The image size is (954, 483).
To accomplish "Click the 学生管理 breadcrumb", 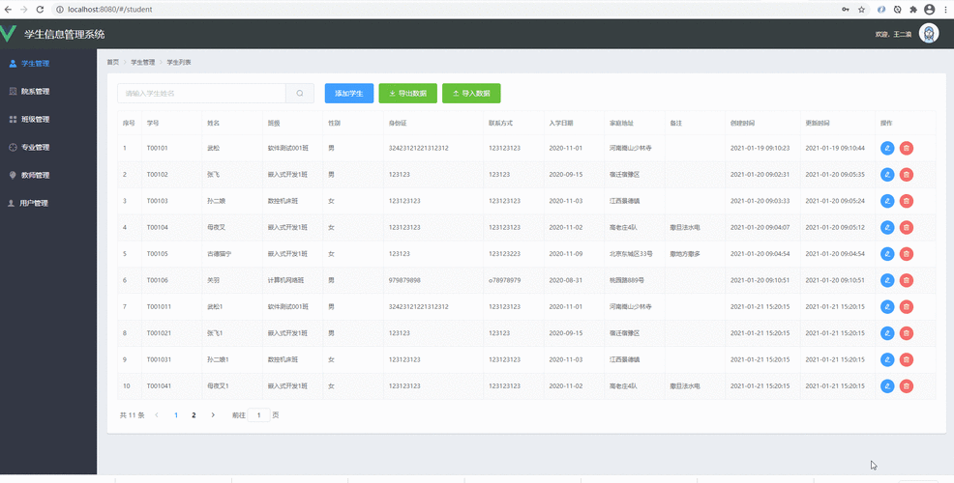I will coord(143,62).
